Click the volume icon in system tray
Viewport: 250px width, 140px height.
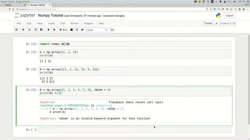pyautogui.click(x=234, y=2)
